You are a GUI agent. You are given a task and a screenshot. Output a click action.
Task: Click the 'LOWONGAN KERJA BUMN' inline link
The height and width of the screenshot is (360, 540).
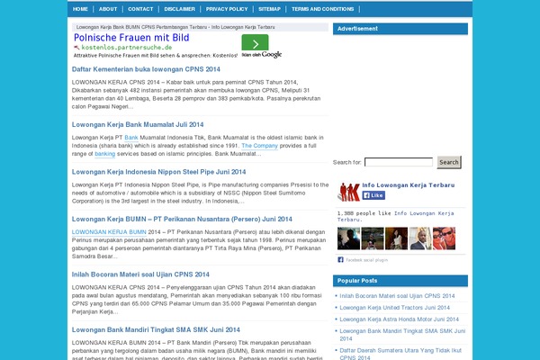click(x=109, y=232)
